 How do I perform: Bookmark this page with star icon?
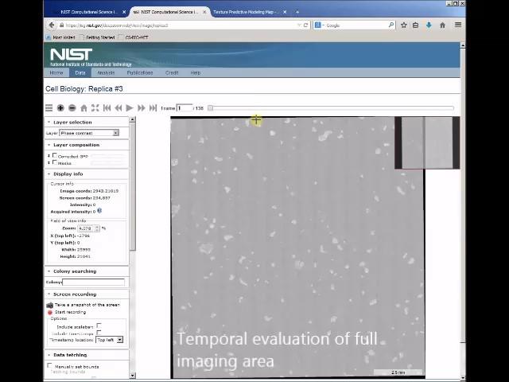[x=404, y=25]
